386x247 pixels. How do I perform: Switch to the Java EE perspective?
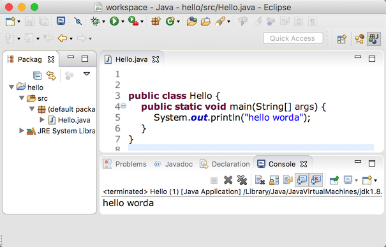[x=360, y=39]
